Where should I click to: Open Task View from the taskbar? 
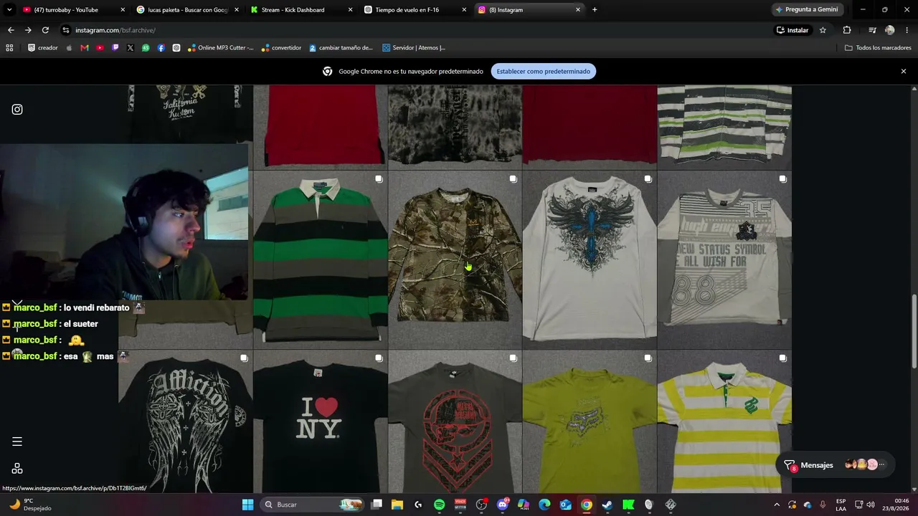coord(377,505)
